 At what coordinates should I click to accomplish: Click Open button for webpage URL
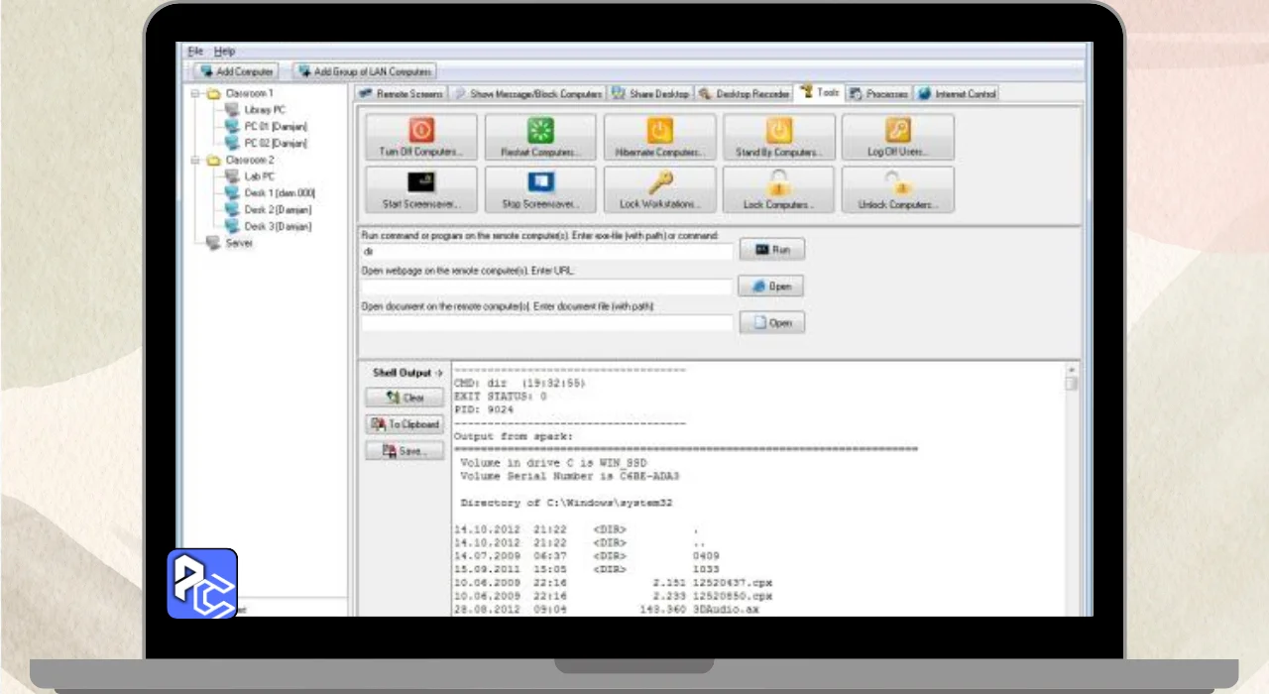point(770,286)
